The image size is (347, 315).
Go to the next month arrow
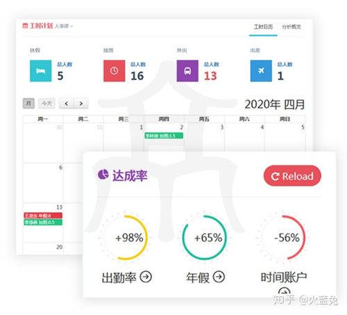point(81,104)
